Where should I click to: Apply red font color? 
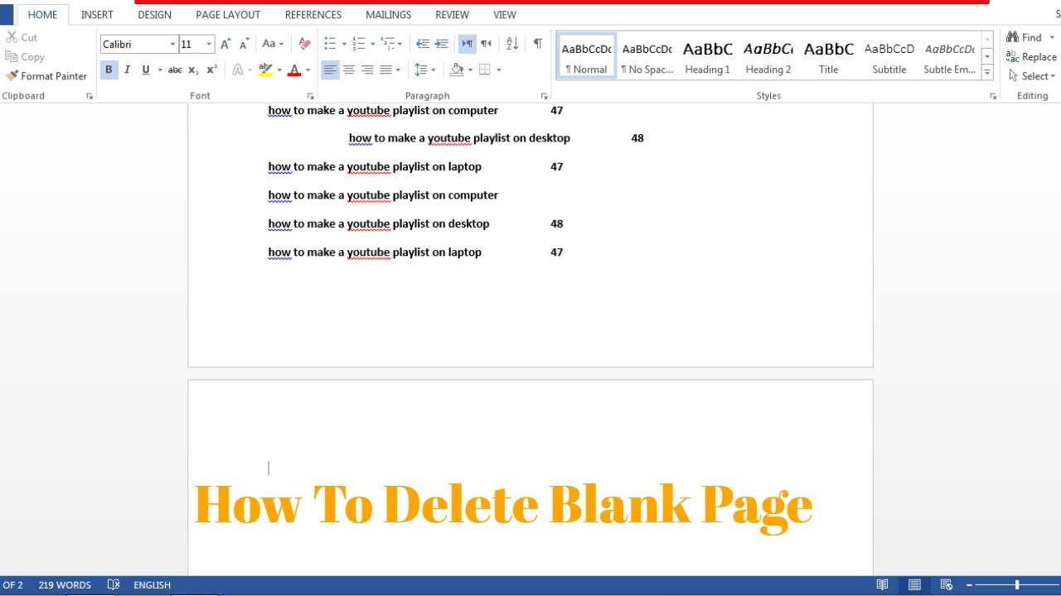[294, 70]
